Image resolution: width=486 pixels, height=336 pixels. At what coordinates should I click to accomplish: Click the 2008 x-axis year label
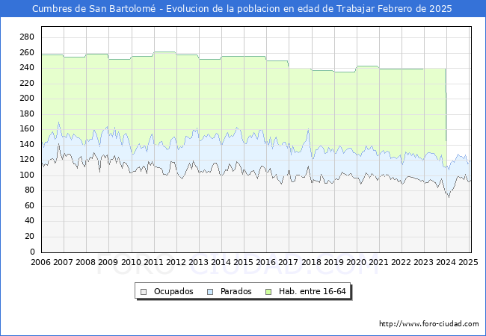coord(85,262)
